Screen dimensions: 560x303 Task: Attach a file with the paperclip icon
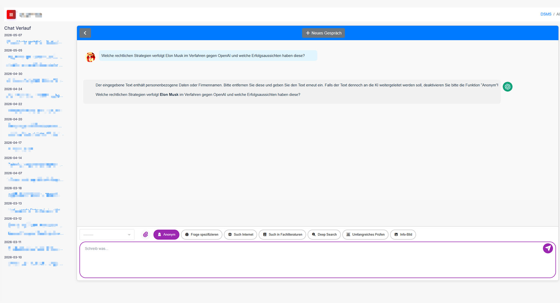[x=146, y=234]
